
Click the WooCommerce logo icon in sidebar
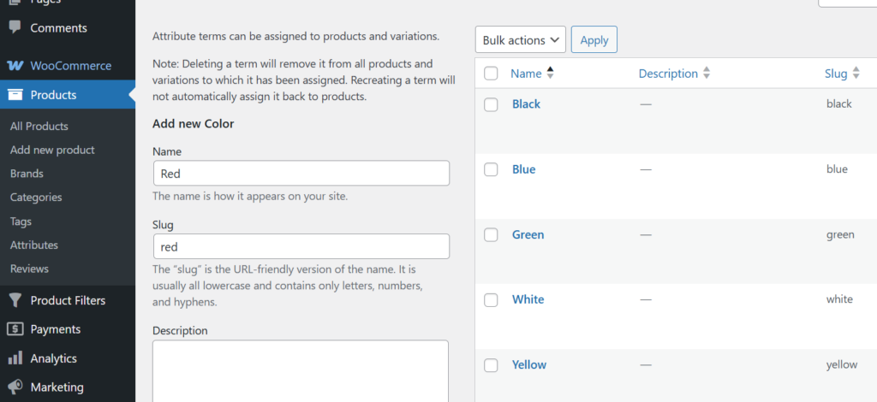click(15, 66)
